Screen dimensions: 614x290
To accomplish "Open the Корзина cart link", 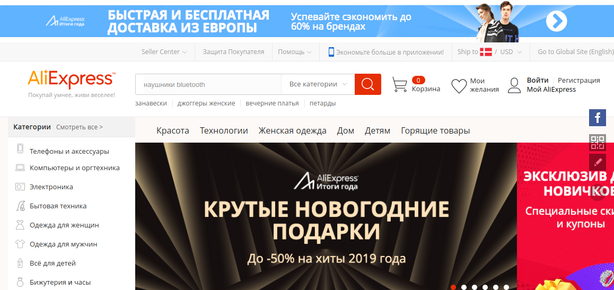I will tap(426, 89).
